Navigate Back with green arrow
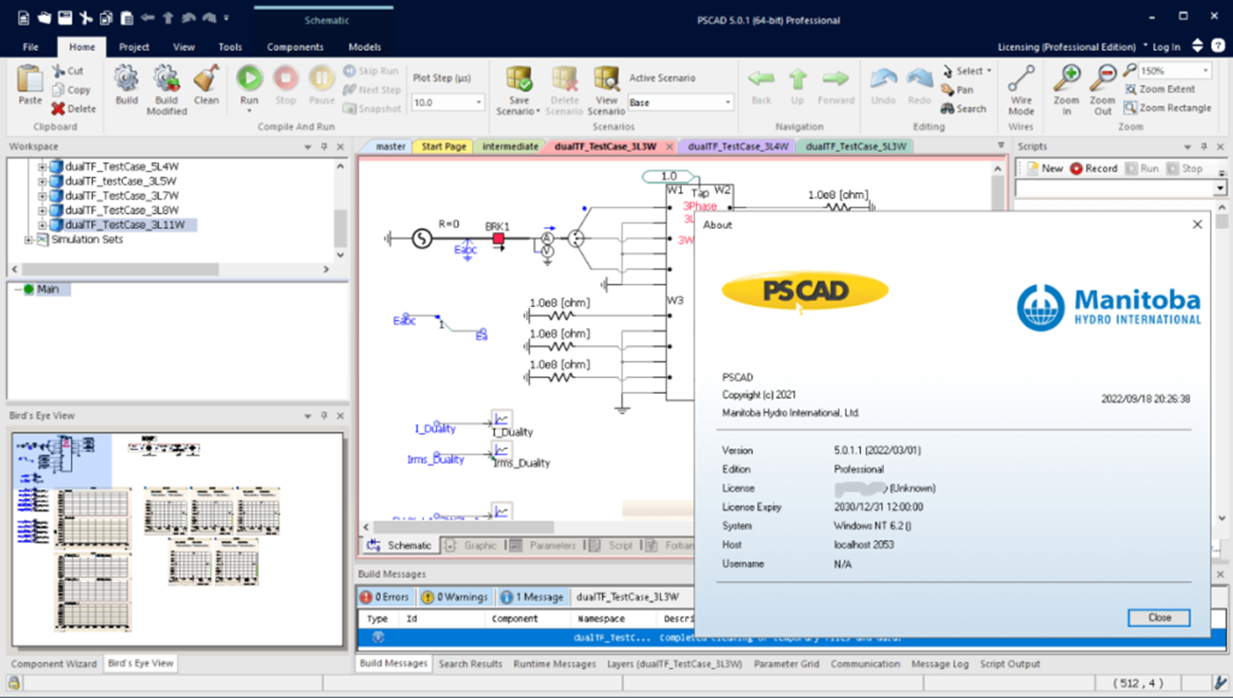Image resolution: width=1233 pixels, height=698 pixels. (761, 78)
